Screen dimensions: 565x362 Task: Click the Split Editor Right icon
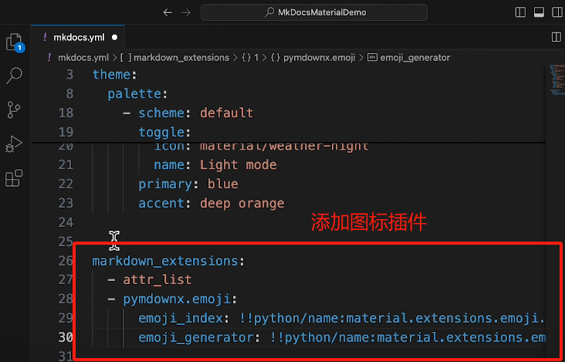pyautogui.click(x=555, y=36)
